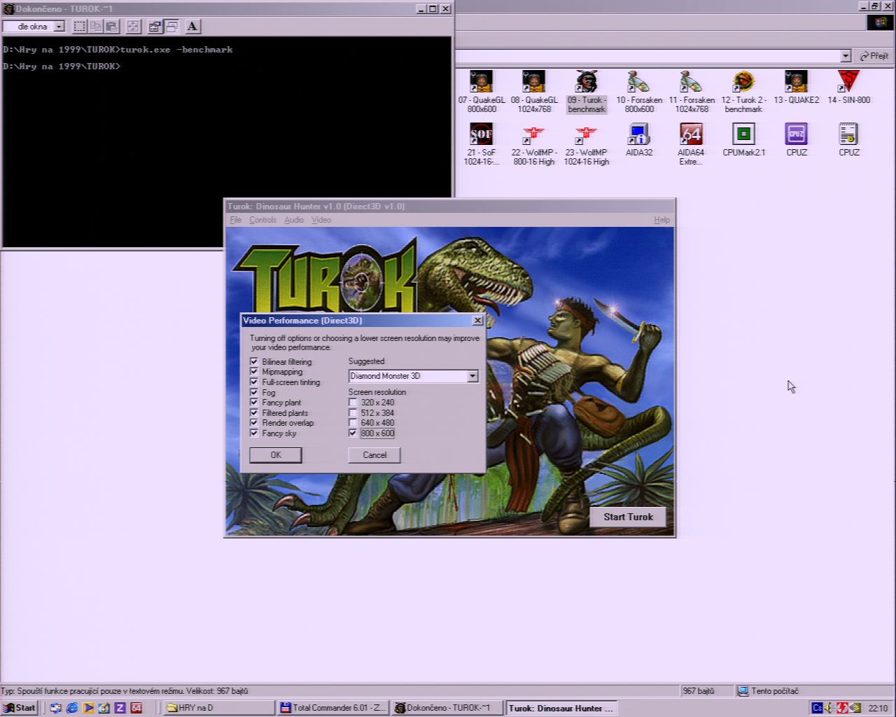Expand the Explorer address bar dropdown arrow
This screenshot has width=896, height=717.
coord(846,56)
